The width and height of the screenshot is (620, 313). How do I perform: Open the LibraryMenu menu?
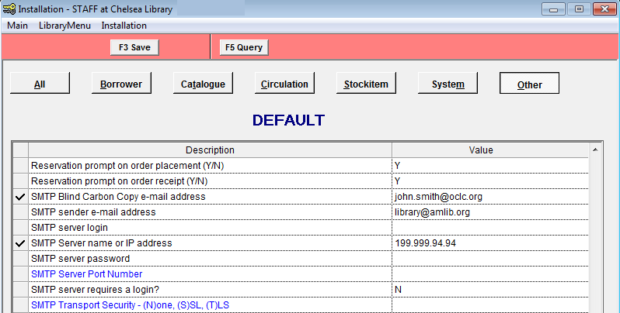click(x=64, y=26)
